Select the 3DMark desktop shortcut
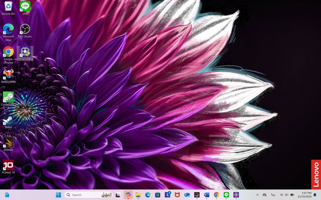This screenshot has width=321, height=200. tap(8, 144)
